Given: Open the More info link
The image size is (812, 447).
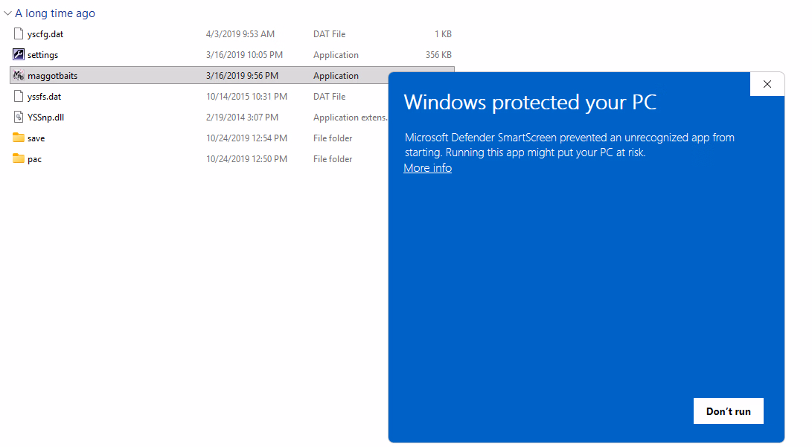Looking at the screenshot, I should click(x=428, y=168).
